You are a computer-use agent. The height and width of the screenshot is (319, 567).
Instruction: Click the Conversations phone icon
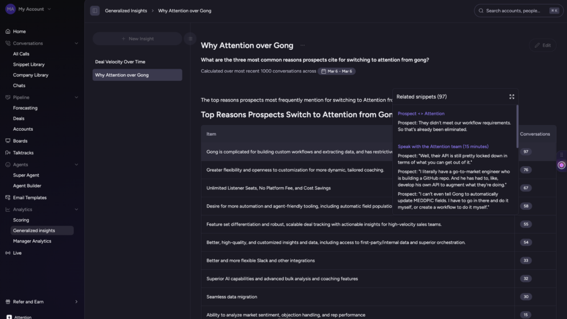(x=8, y=43)
